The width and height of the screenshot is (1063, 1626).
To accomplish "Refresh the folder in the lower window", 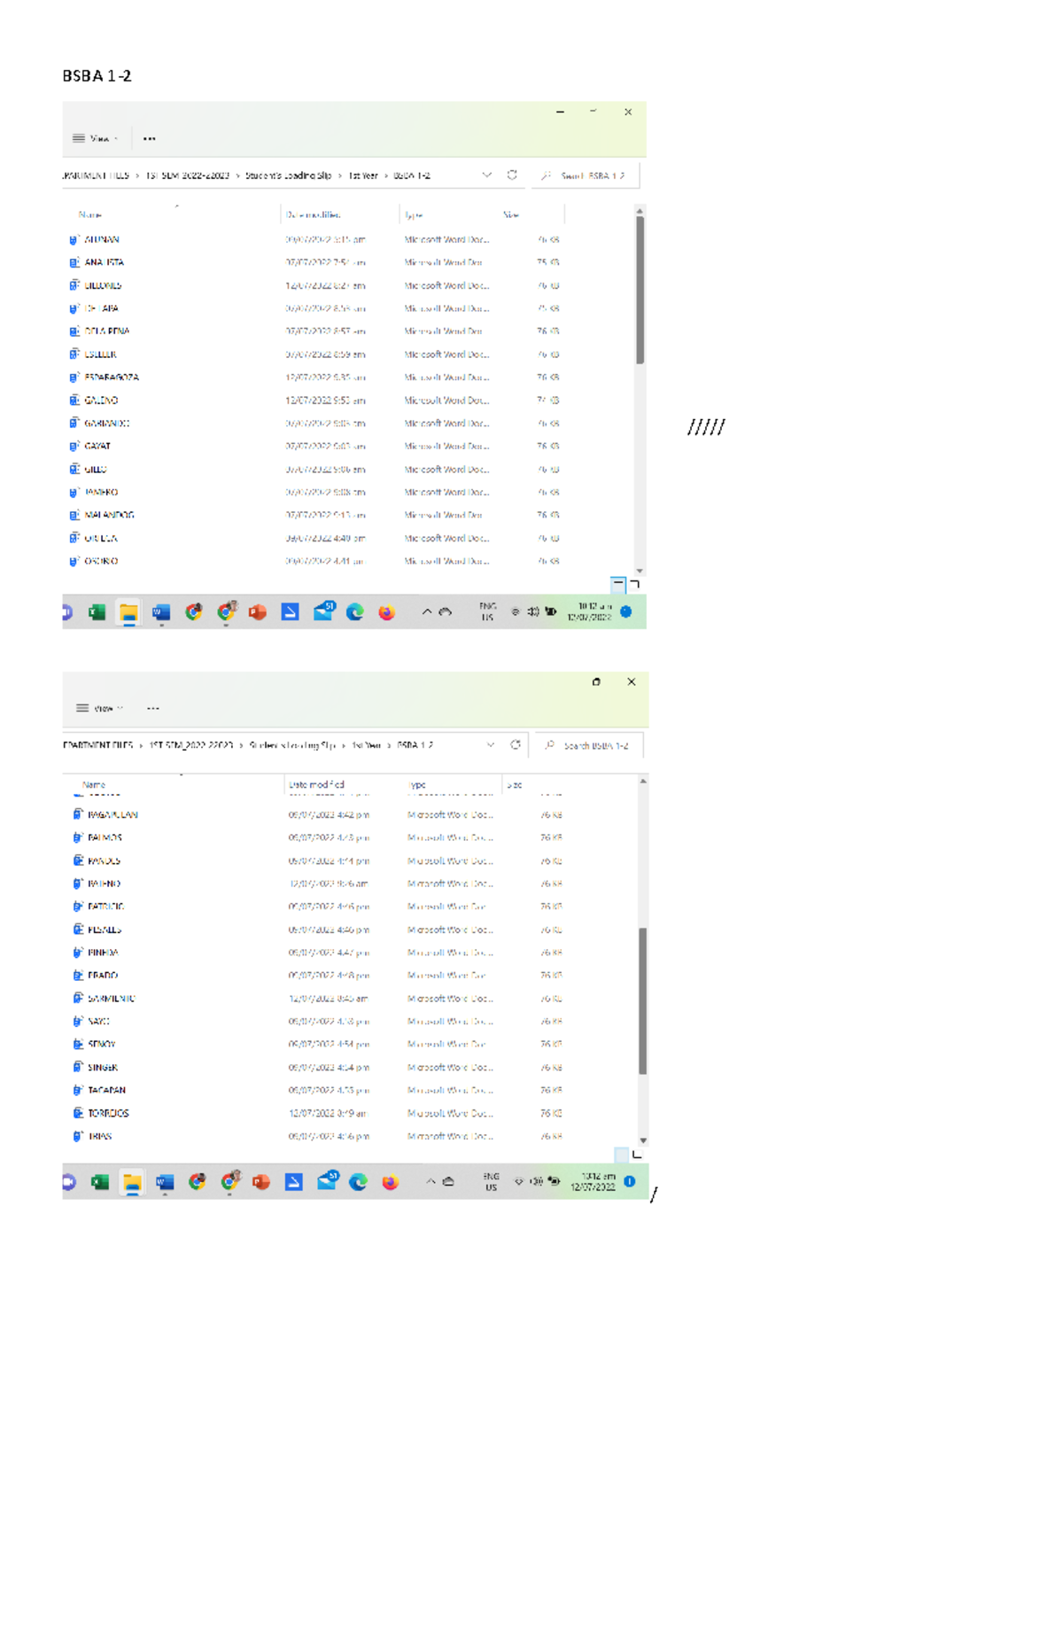I will tap(516, 745).
